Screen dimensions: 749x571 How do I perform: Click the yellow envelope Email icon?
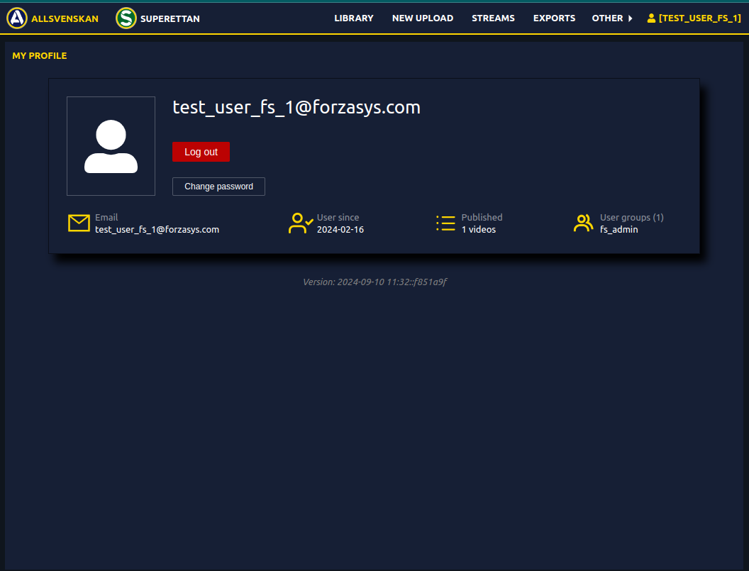[79, 223]
